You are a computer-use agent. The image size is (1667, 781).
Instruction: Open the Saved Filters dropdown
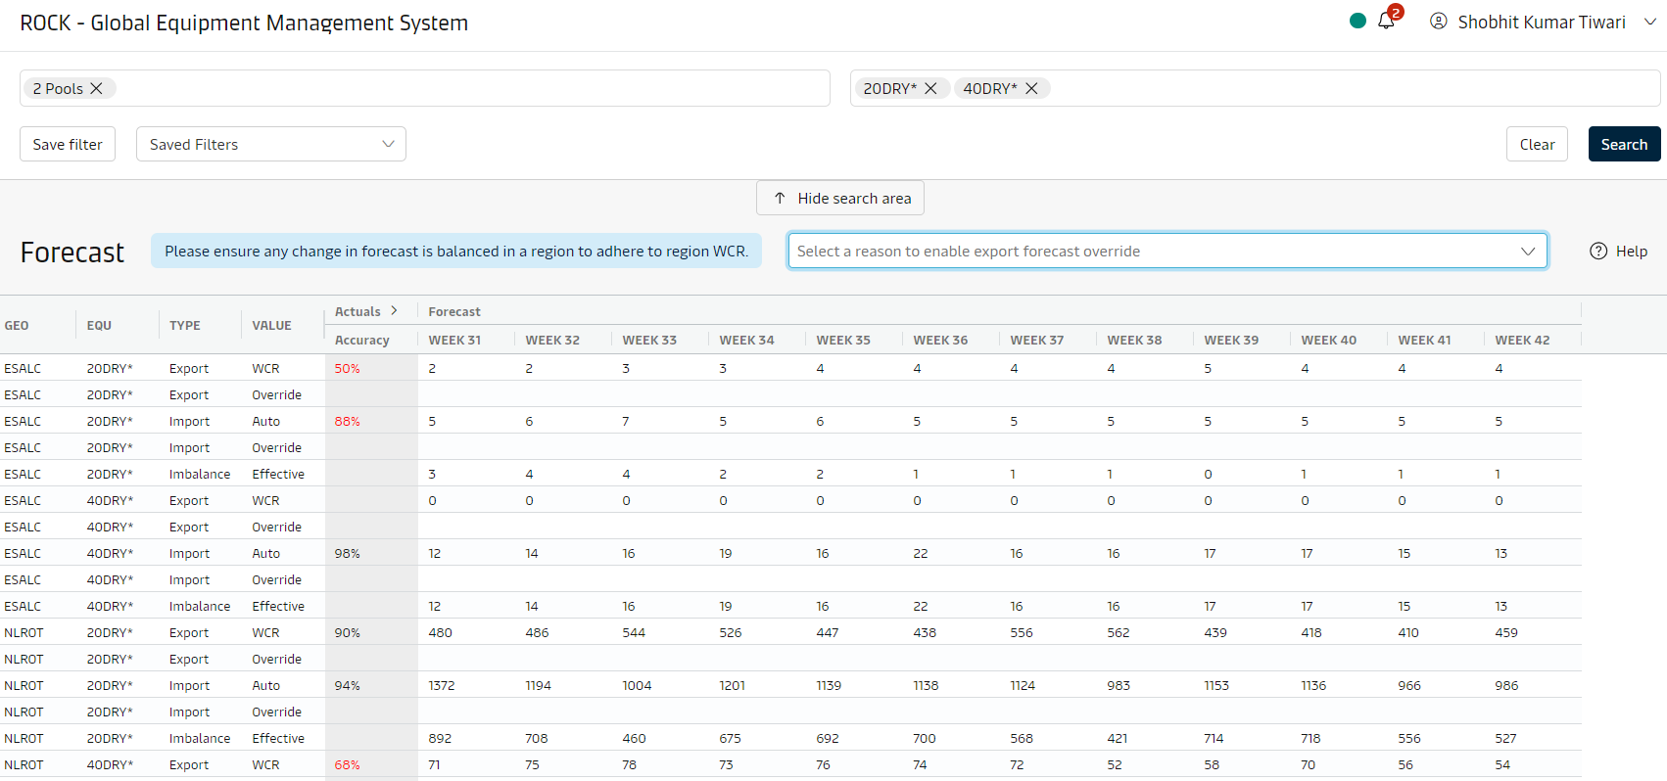(x=270, y=144)
